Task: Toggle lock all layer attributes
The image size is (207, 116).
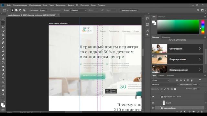Action: (175, 89)
